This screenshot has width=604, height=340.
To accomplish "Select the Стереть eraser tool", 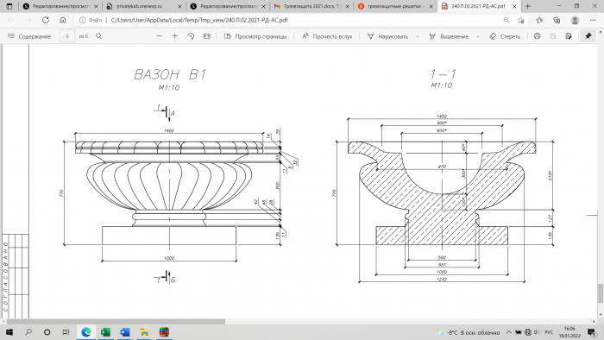I will [x=505, y=36].
